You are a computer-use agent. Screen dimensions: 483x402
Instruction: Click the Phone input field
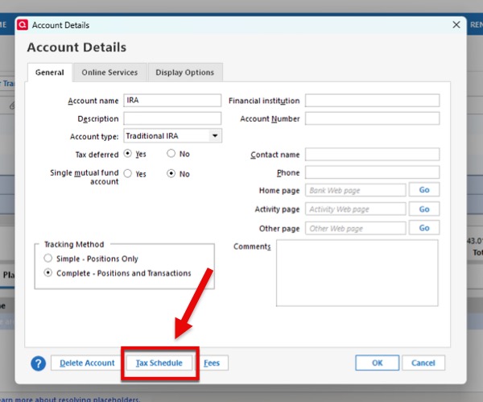[372, 172]
